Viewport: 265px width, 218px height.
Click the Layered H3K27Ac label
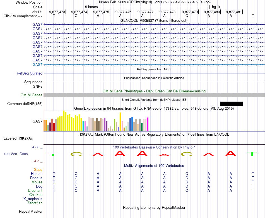point(18,138)
